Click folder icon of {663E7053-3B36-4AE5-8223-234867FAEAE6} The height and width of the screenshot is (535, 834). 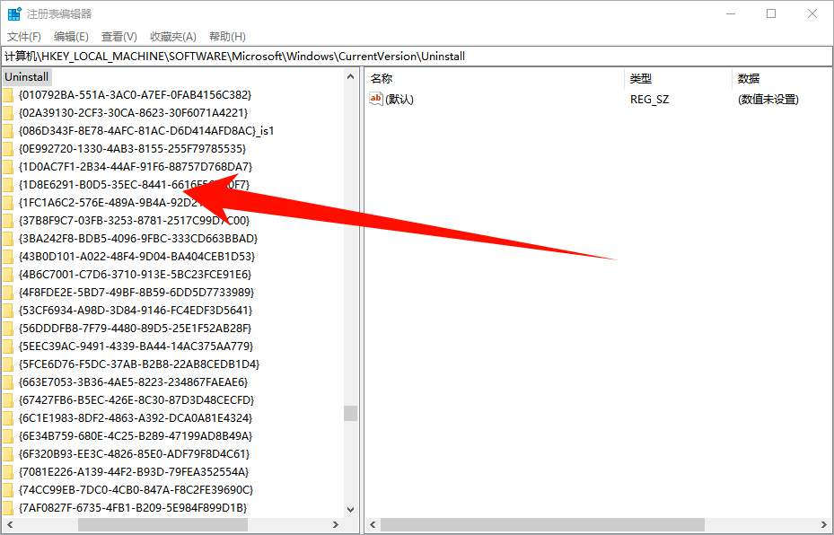coord(8,382)
